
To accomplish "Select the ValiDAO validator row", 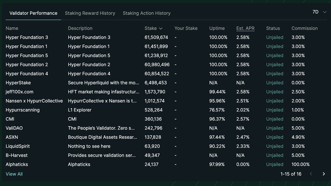I will pyautogui.click(x=14, y=128).
